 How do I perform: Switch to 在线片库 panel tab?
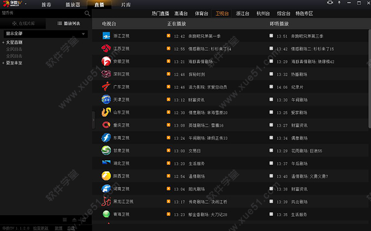click(23, 23)
